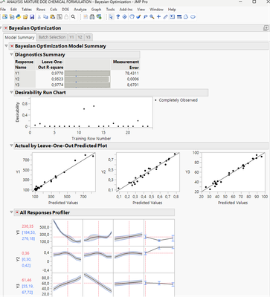
Task: Open the All Responses Profiler red triangle menu
Action: click(17, 212)
